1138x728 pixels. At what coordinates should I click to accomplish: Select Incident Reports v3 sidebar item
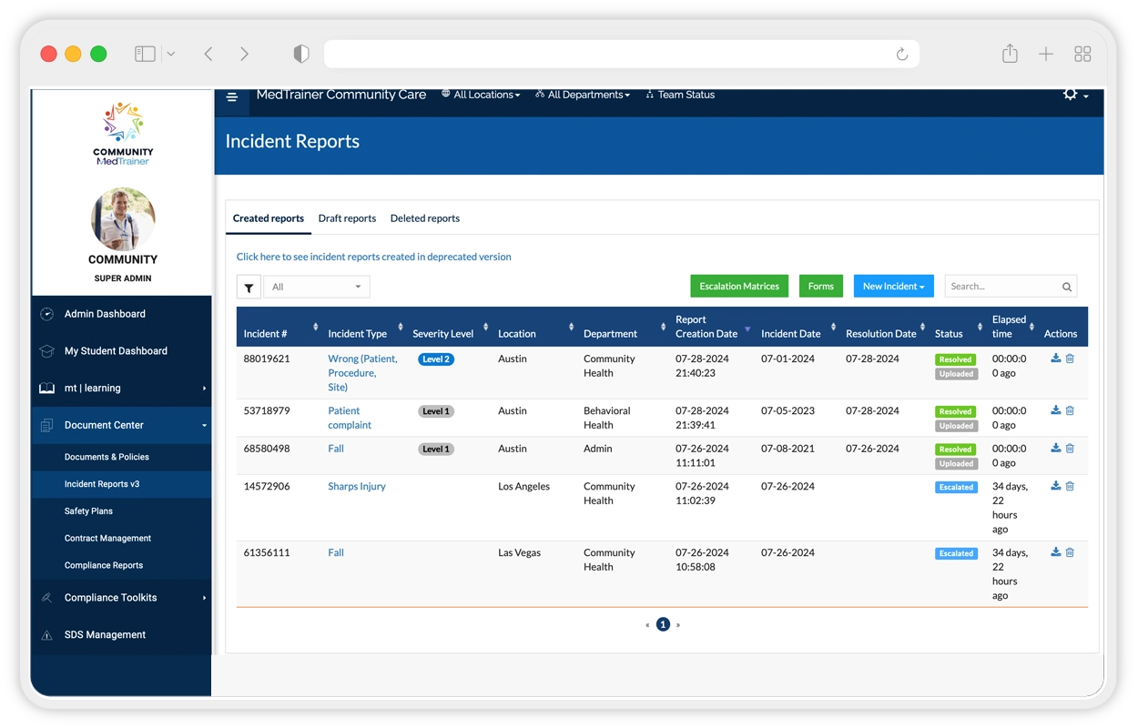122,484
